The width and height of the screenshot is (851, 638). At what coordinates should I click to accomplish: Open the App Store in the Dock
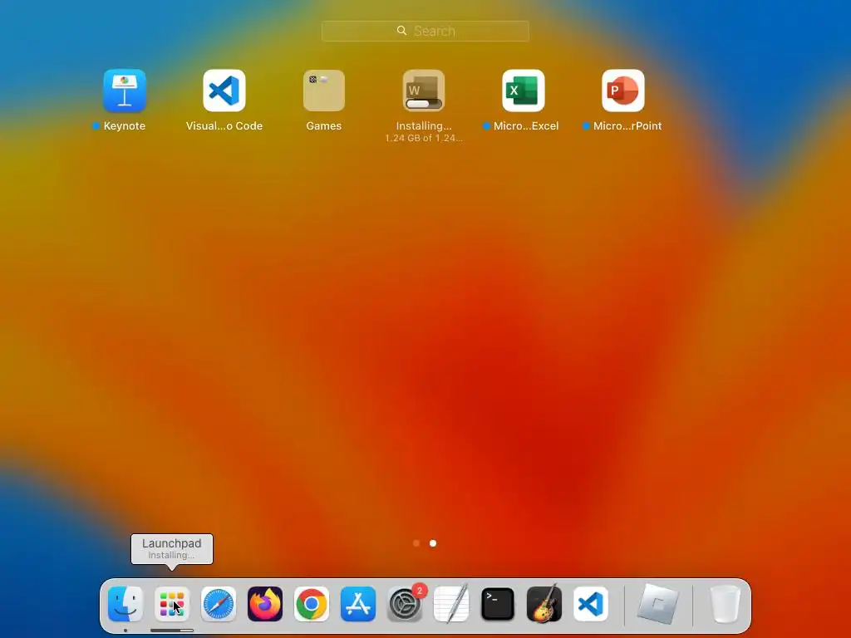(358, 604)
